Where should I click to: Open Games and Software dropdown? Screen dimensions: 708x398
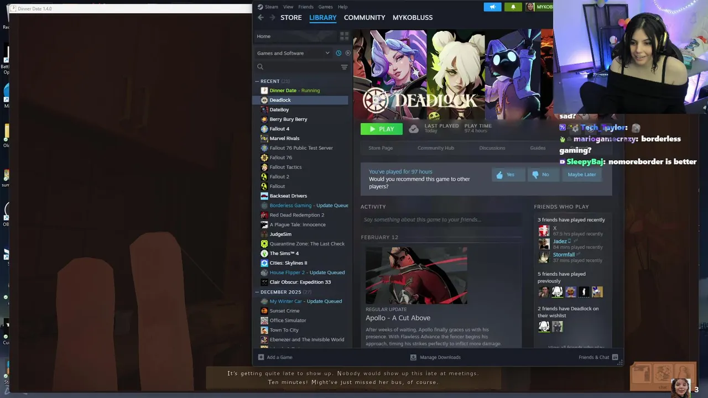tap(293, 53)
